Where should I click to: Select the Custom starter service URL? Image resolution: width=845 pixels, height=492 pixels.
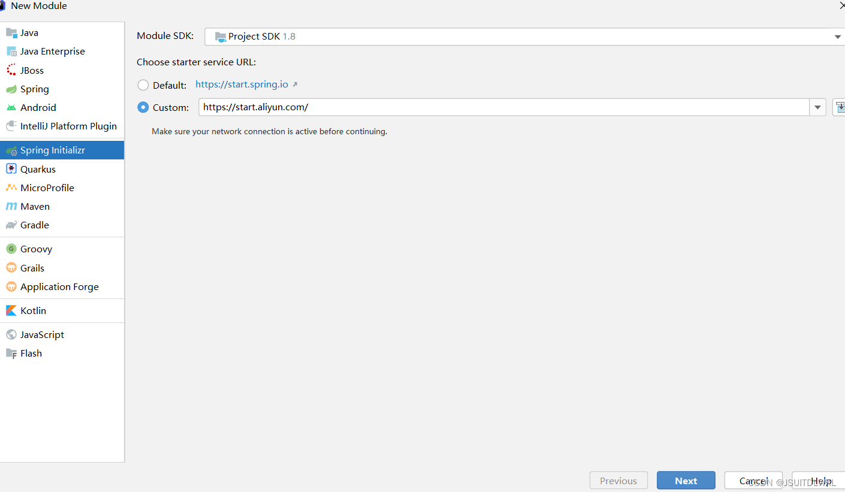[143, 107]
